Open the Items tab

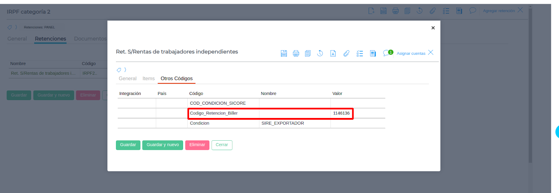pos(148,79)
